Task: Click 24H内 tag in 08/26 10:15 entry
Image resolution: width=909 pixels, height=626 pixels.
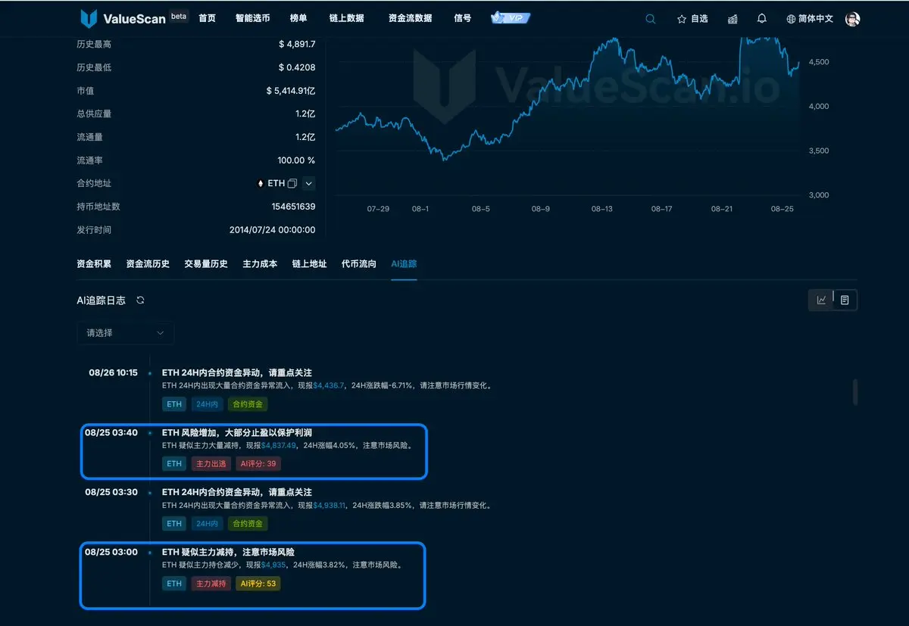Action: coord(207,404)
